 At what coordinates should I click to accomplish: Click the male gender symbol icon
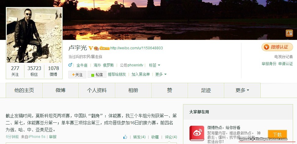coord(70,65)
